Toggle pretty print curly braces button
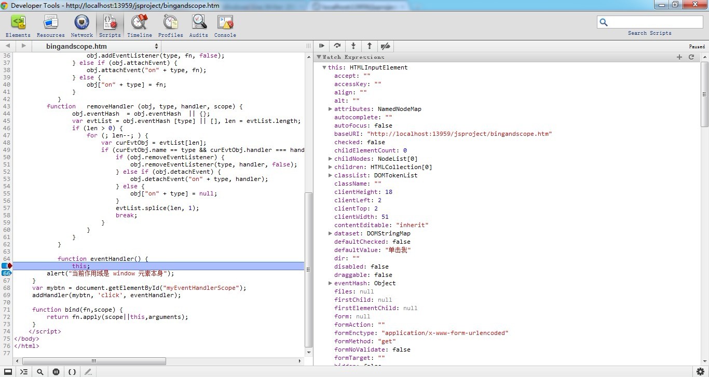This screenshot has width=709, height=377. point(72,372)
